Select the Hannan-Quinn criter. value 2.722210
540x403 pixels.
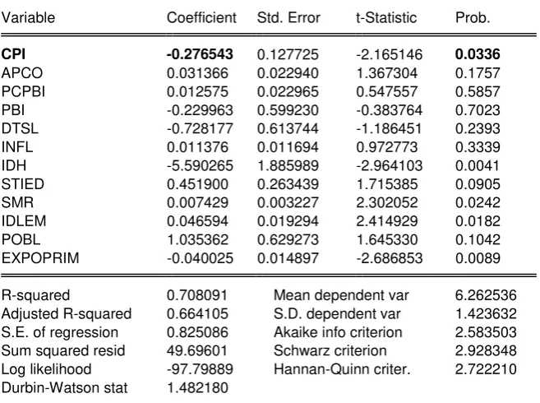pos(486,369)
